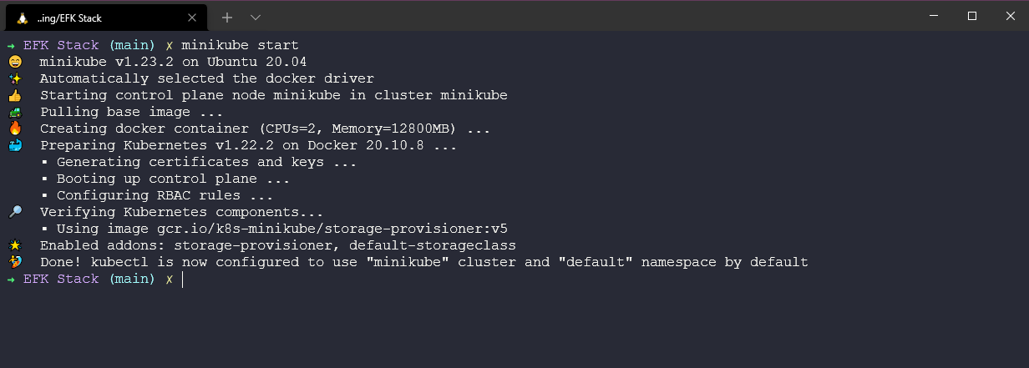The width and height of the screenshot is (1029, 368).
Task: Click the minikube start command text
Action: pyautogui.click(x=240, y=45)
